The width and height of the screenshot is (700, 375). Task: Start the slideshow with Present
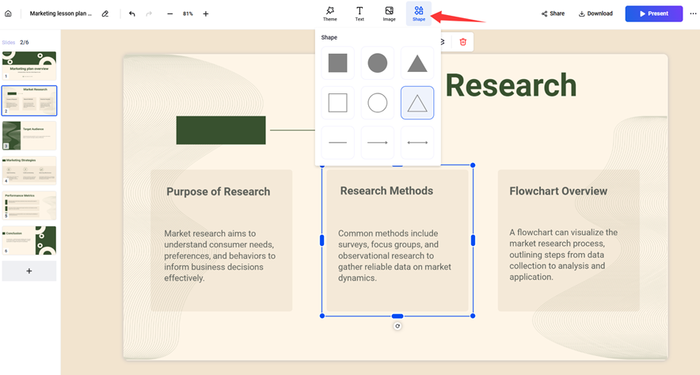point(653,13)
